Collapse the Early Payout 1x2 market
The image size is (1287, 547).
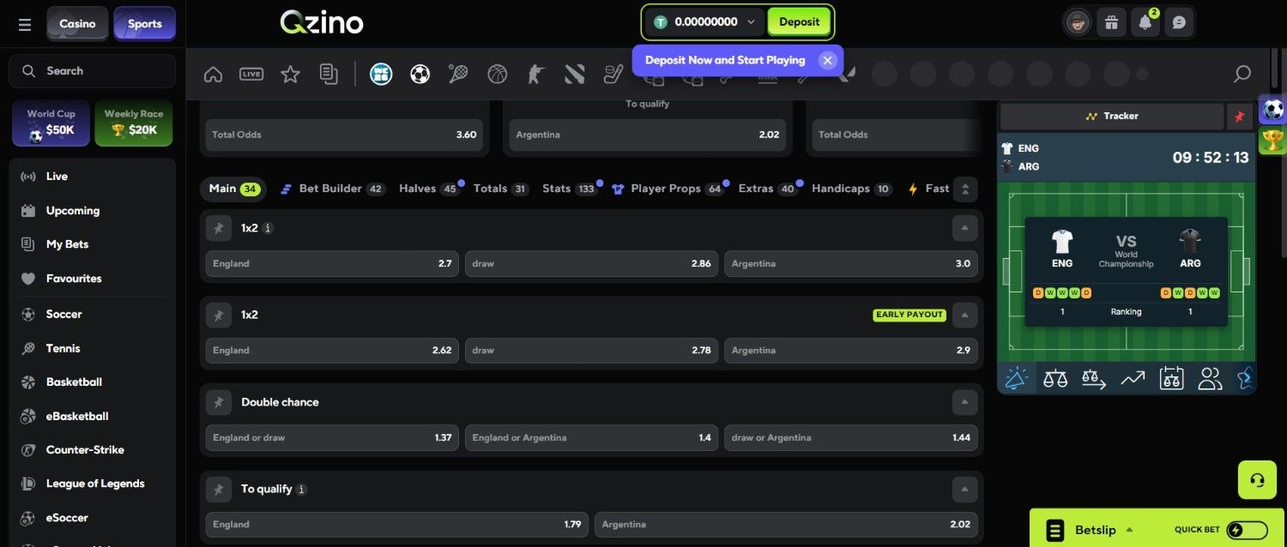(964, 315)
